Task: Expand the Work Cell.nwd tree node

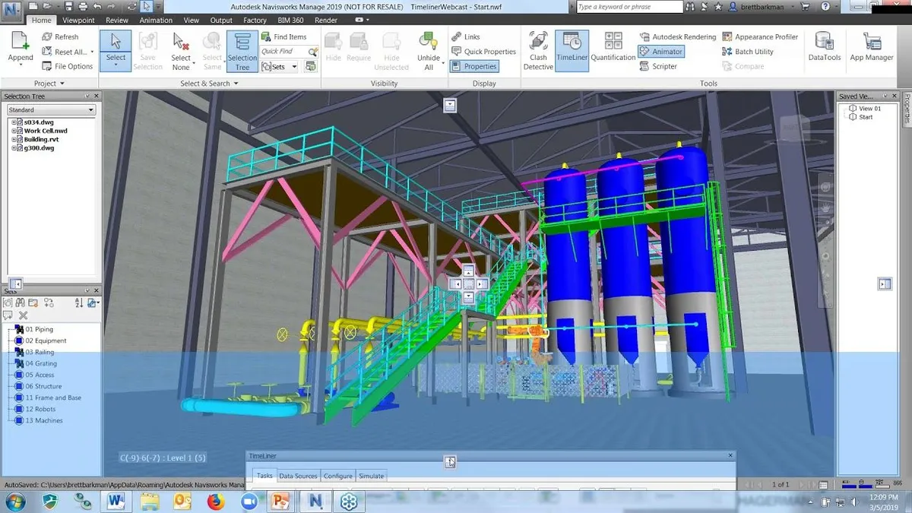Action: pos(14,131)
